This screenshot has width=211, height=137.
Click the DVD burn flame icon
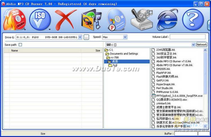tap(14, 19)
